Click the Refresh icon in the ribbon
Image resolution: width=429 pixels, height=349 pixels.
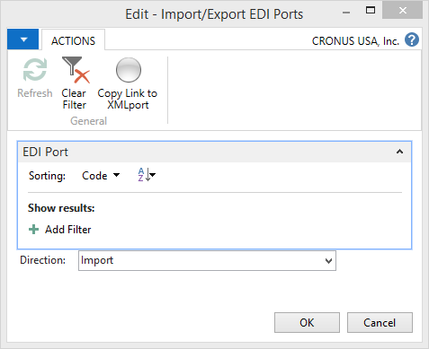35,70
